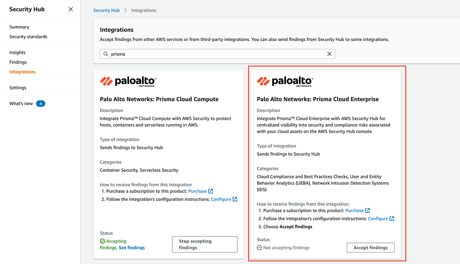Clear the prisma search text
Image resolution: width=460 pixels, height=264 pixels.
click(x=329, y=54)
